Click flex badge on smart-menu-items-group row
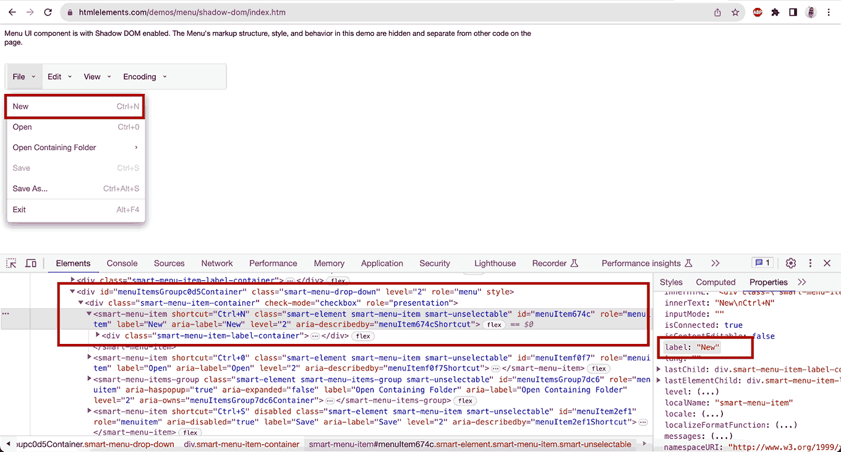 coord(465,401)
